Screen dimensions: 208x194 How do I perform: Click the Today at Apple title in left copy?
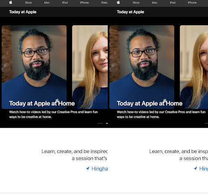(23, 12)
